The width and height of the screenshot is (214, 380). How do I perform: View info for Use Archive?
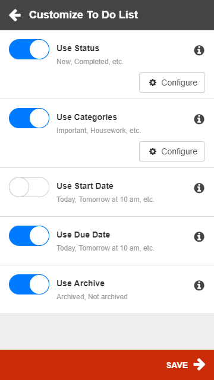tap(199, 286)
